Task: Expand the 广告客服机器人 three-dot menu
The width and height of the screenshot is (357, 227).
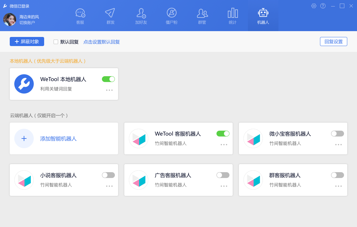Action: [x=224, y=186]
